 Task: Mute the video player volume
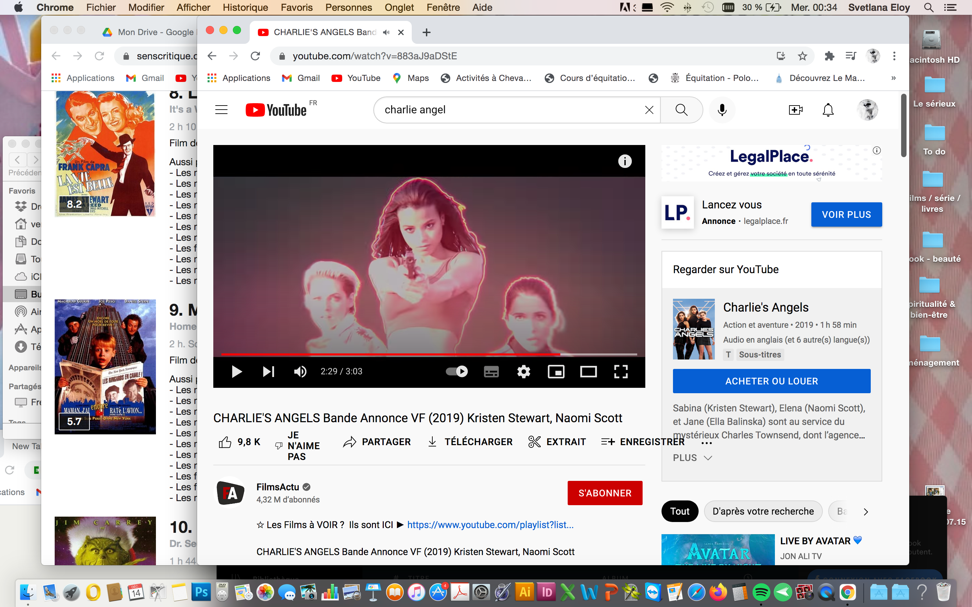pos(300,371)
